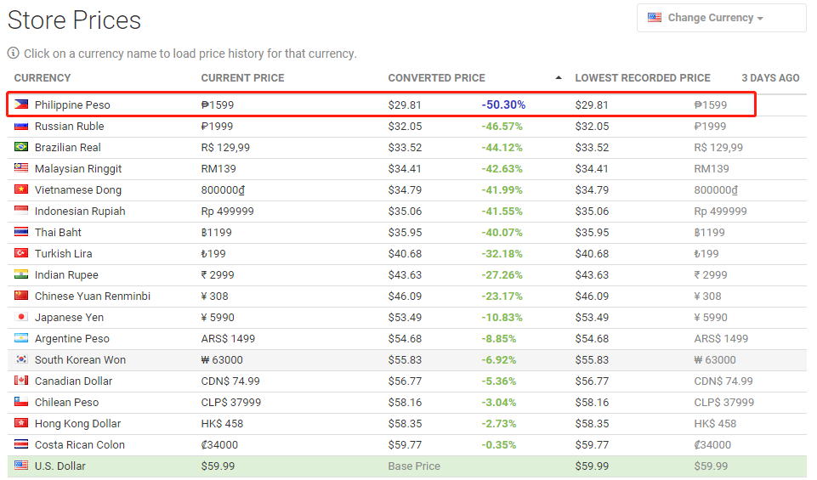The image size is (817, 480).
Task: Click the Canada flag icon
Action: pyautogui.click(x=21, y=380)
